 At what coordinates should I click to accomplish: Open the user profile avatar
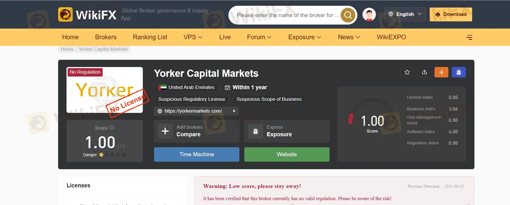coord(369,14)
